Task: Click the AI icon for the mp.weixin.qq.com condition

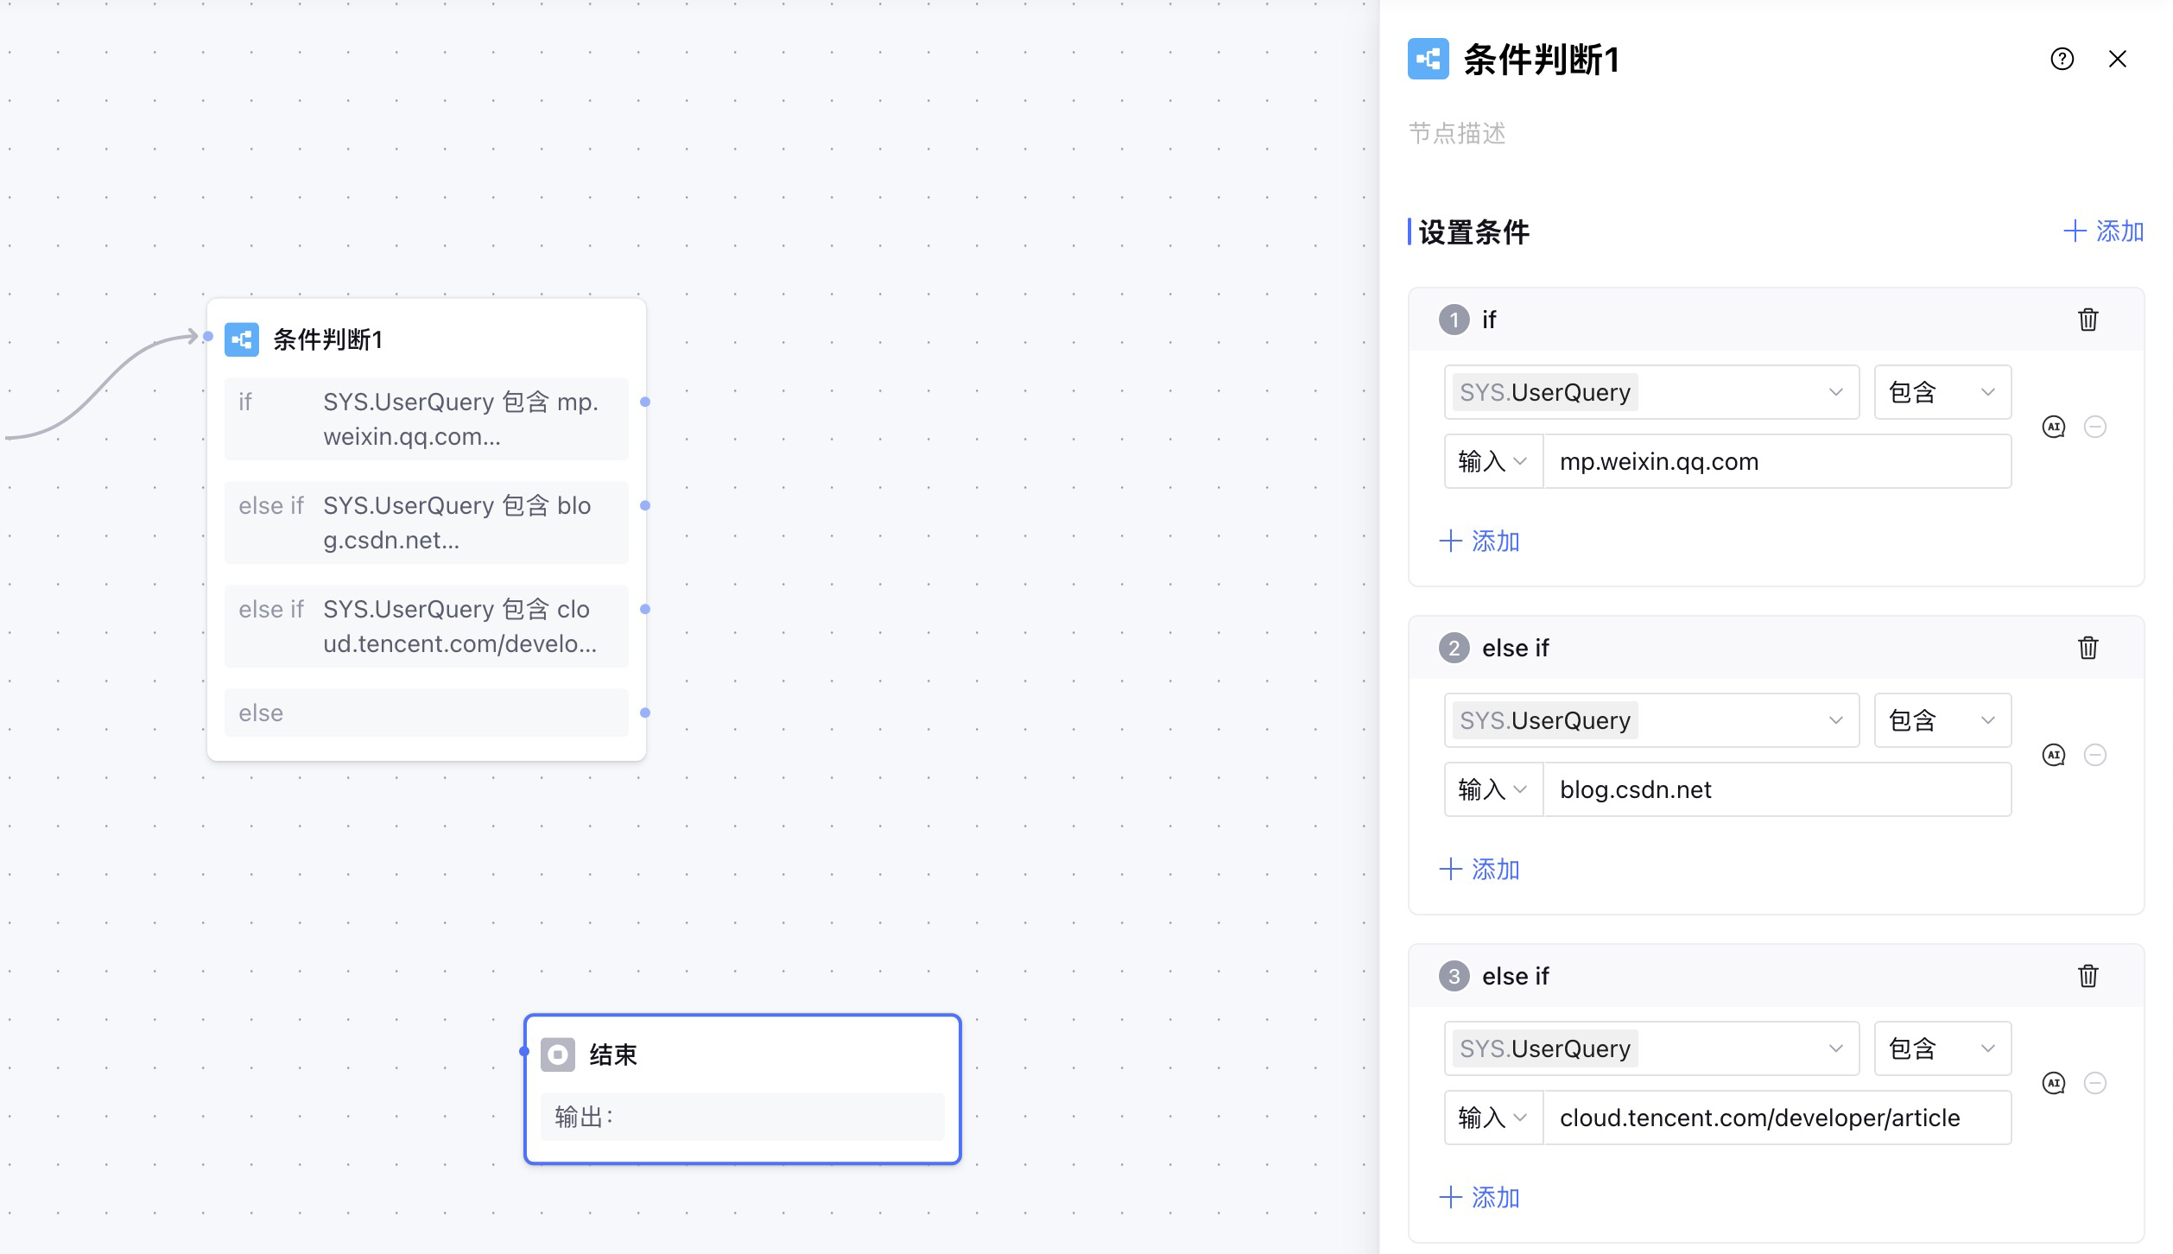Action: pos(2053,427)
